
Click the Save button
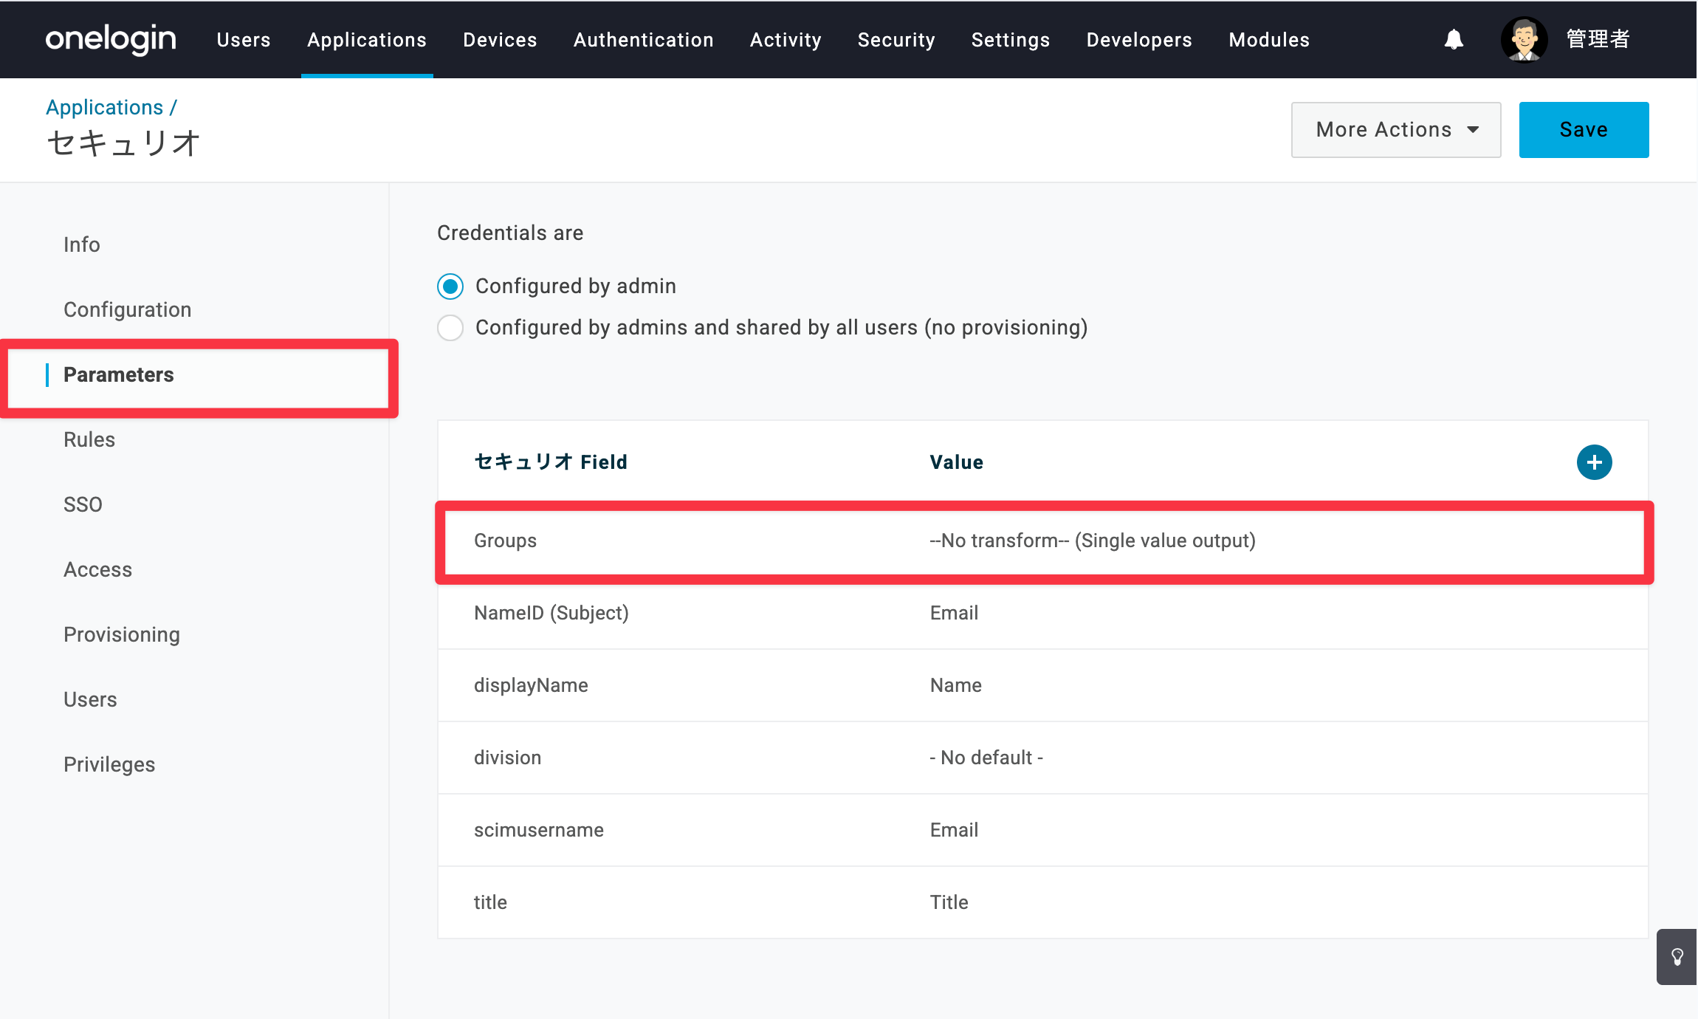[x=1584, y=130]
